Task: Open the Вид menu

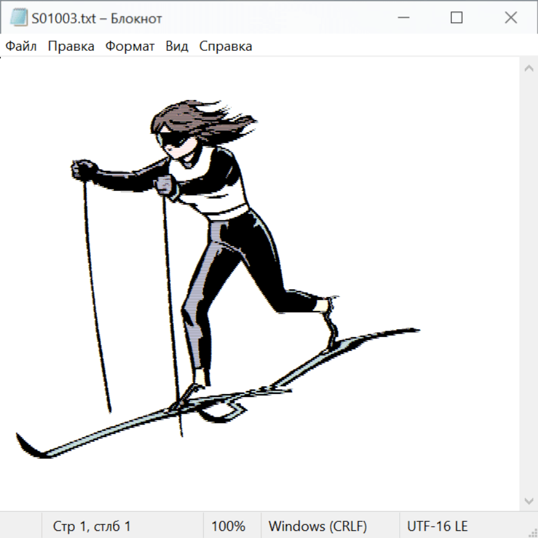Action: pyautogui.click(x=177, y=47)
